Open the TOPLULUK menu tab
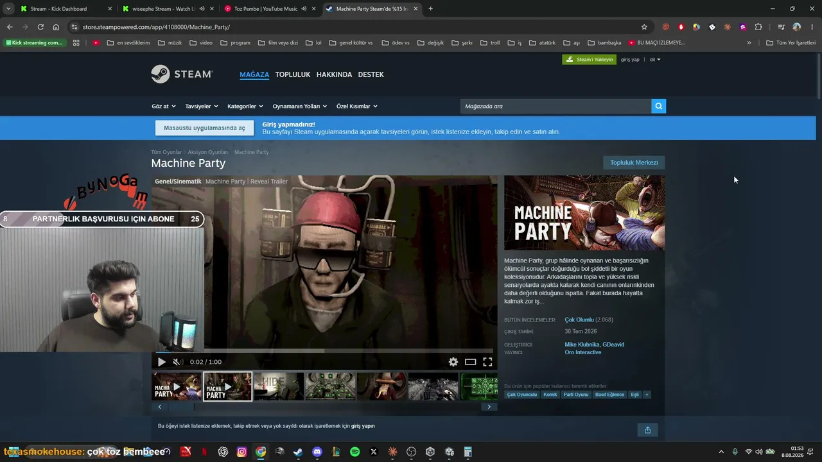The height and width of the screenshot is (462, 822). [x=293, y=74]
